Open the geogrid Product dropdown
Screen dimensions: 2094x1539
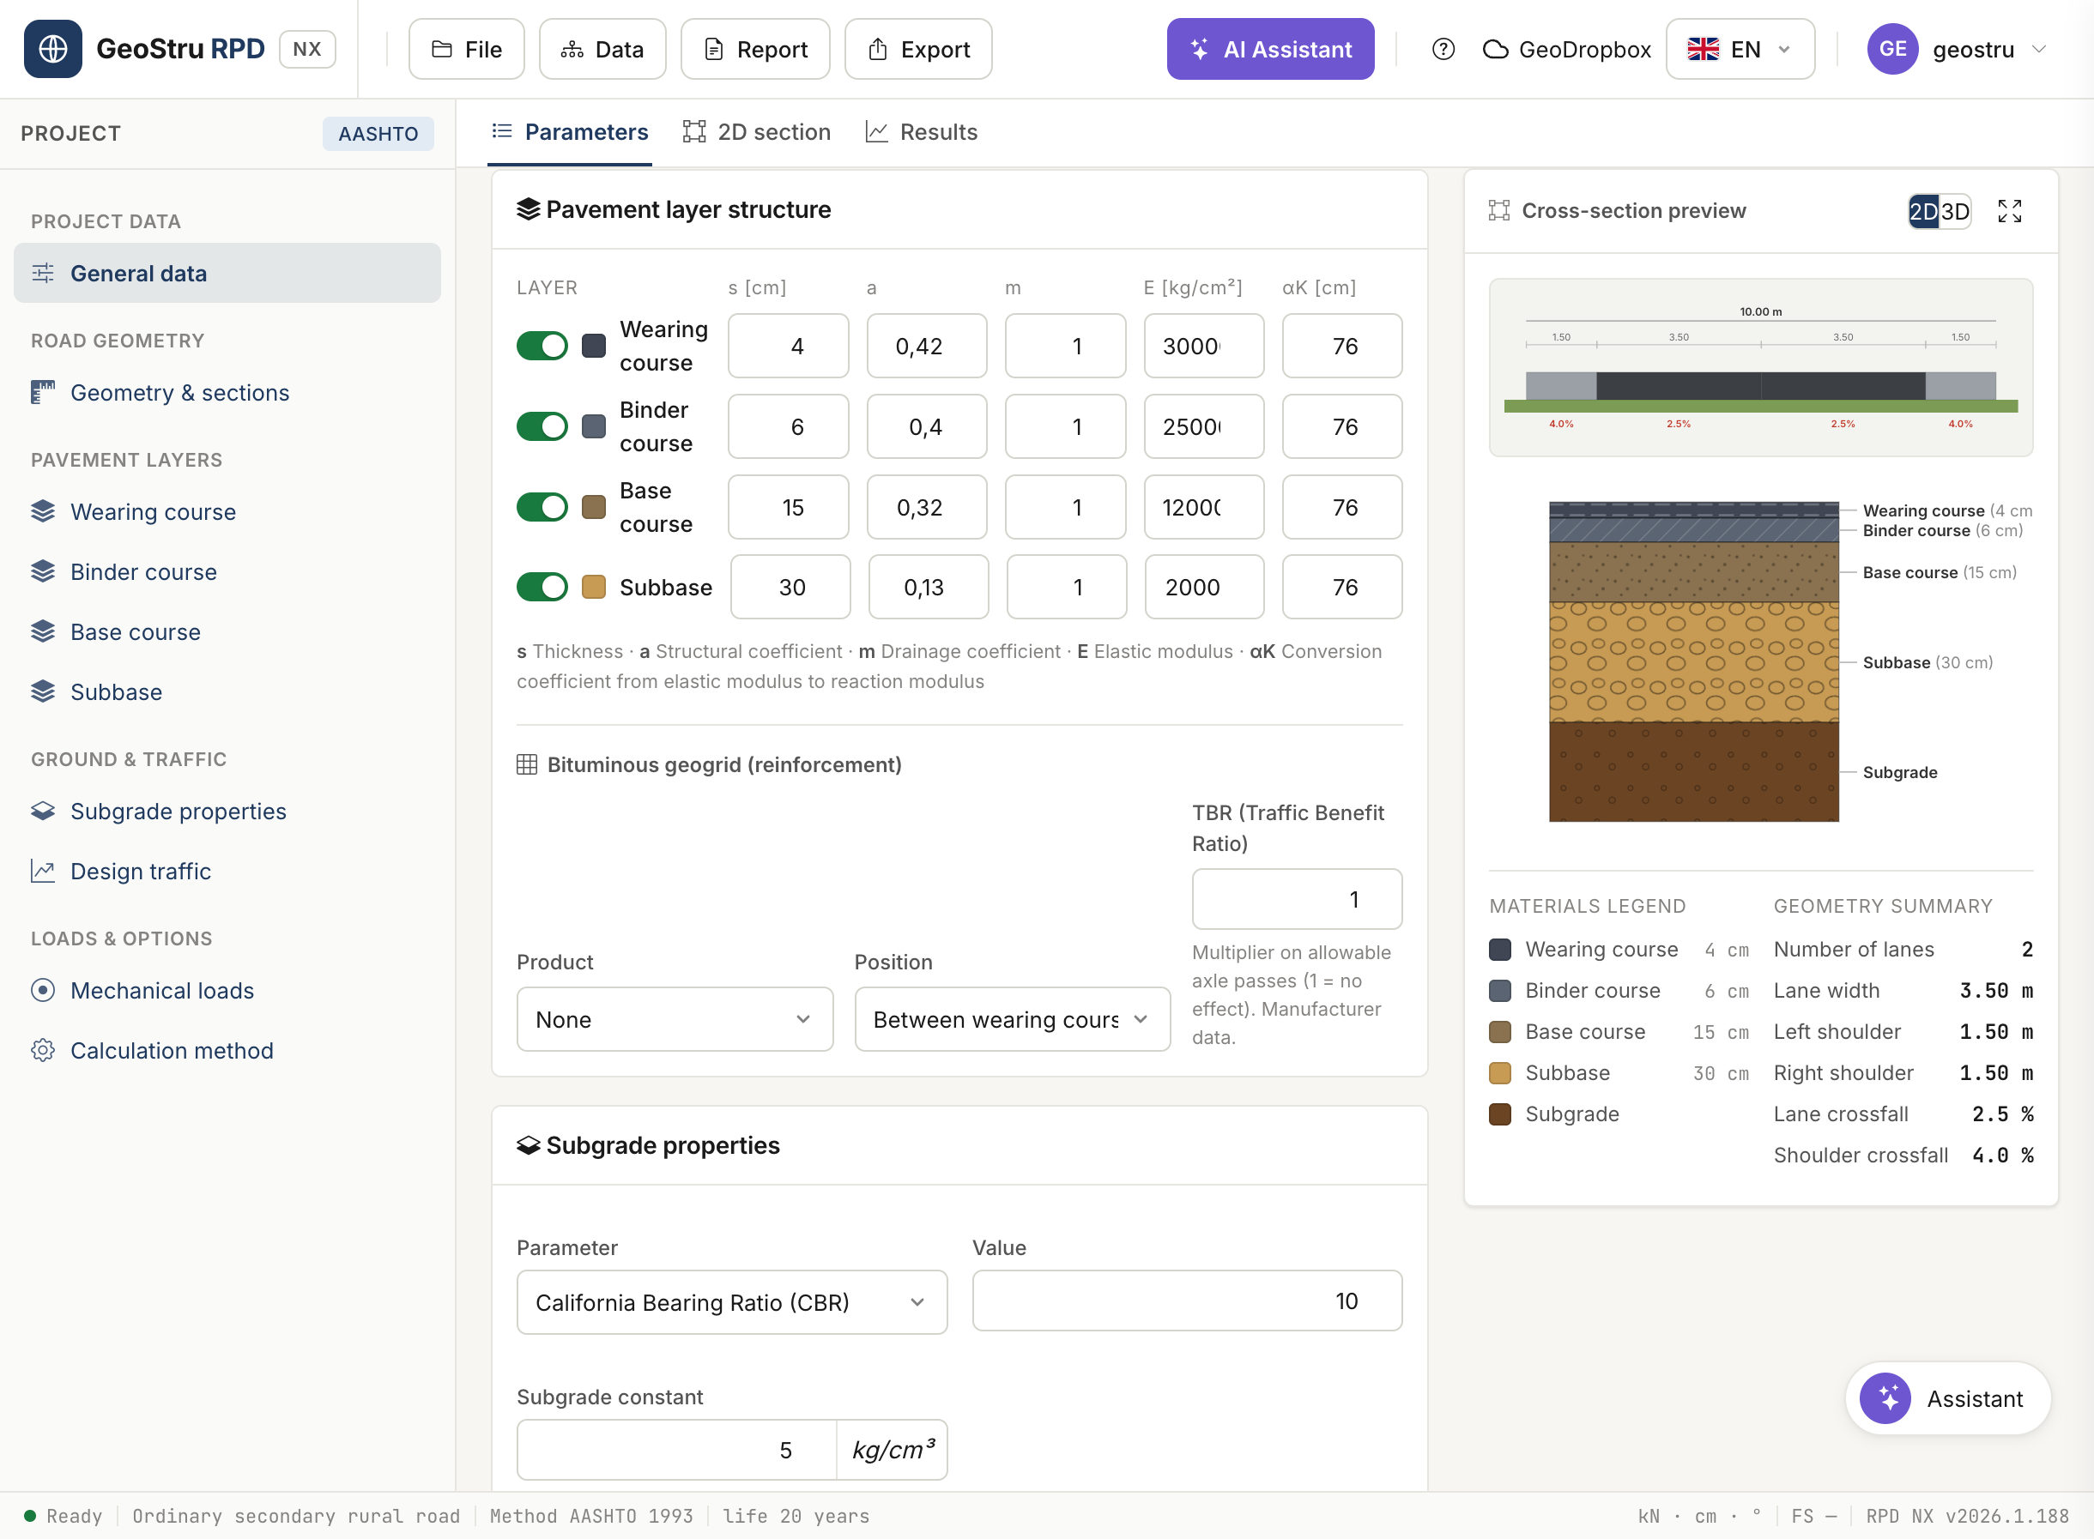[x=675, y=1019]
